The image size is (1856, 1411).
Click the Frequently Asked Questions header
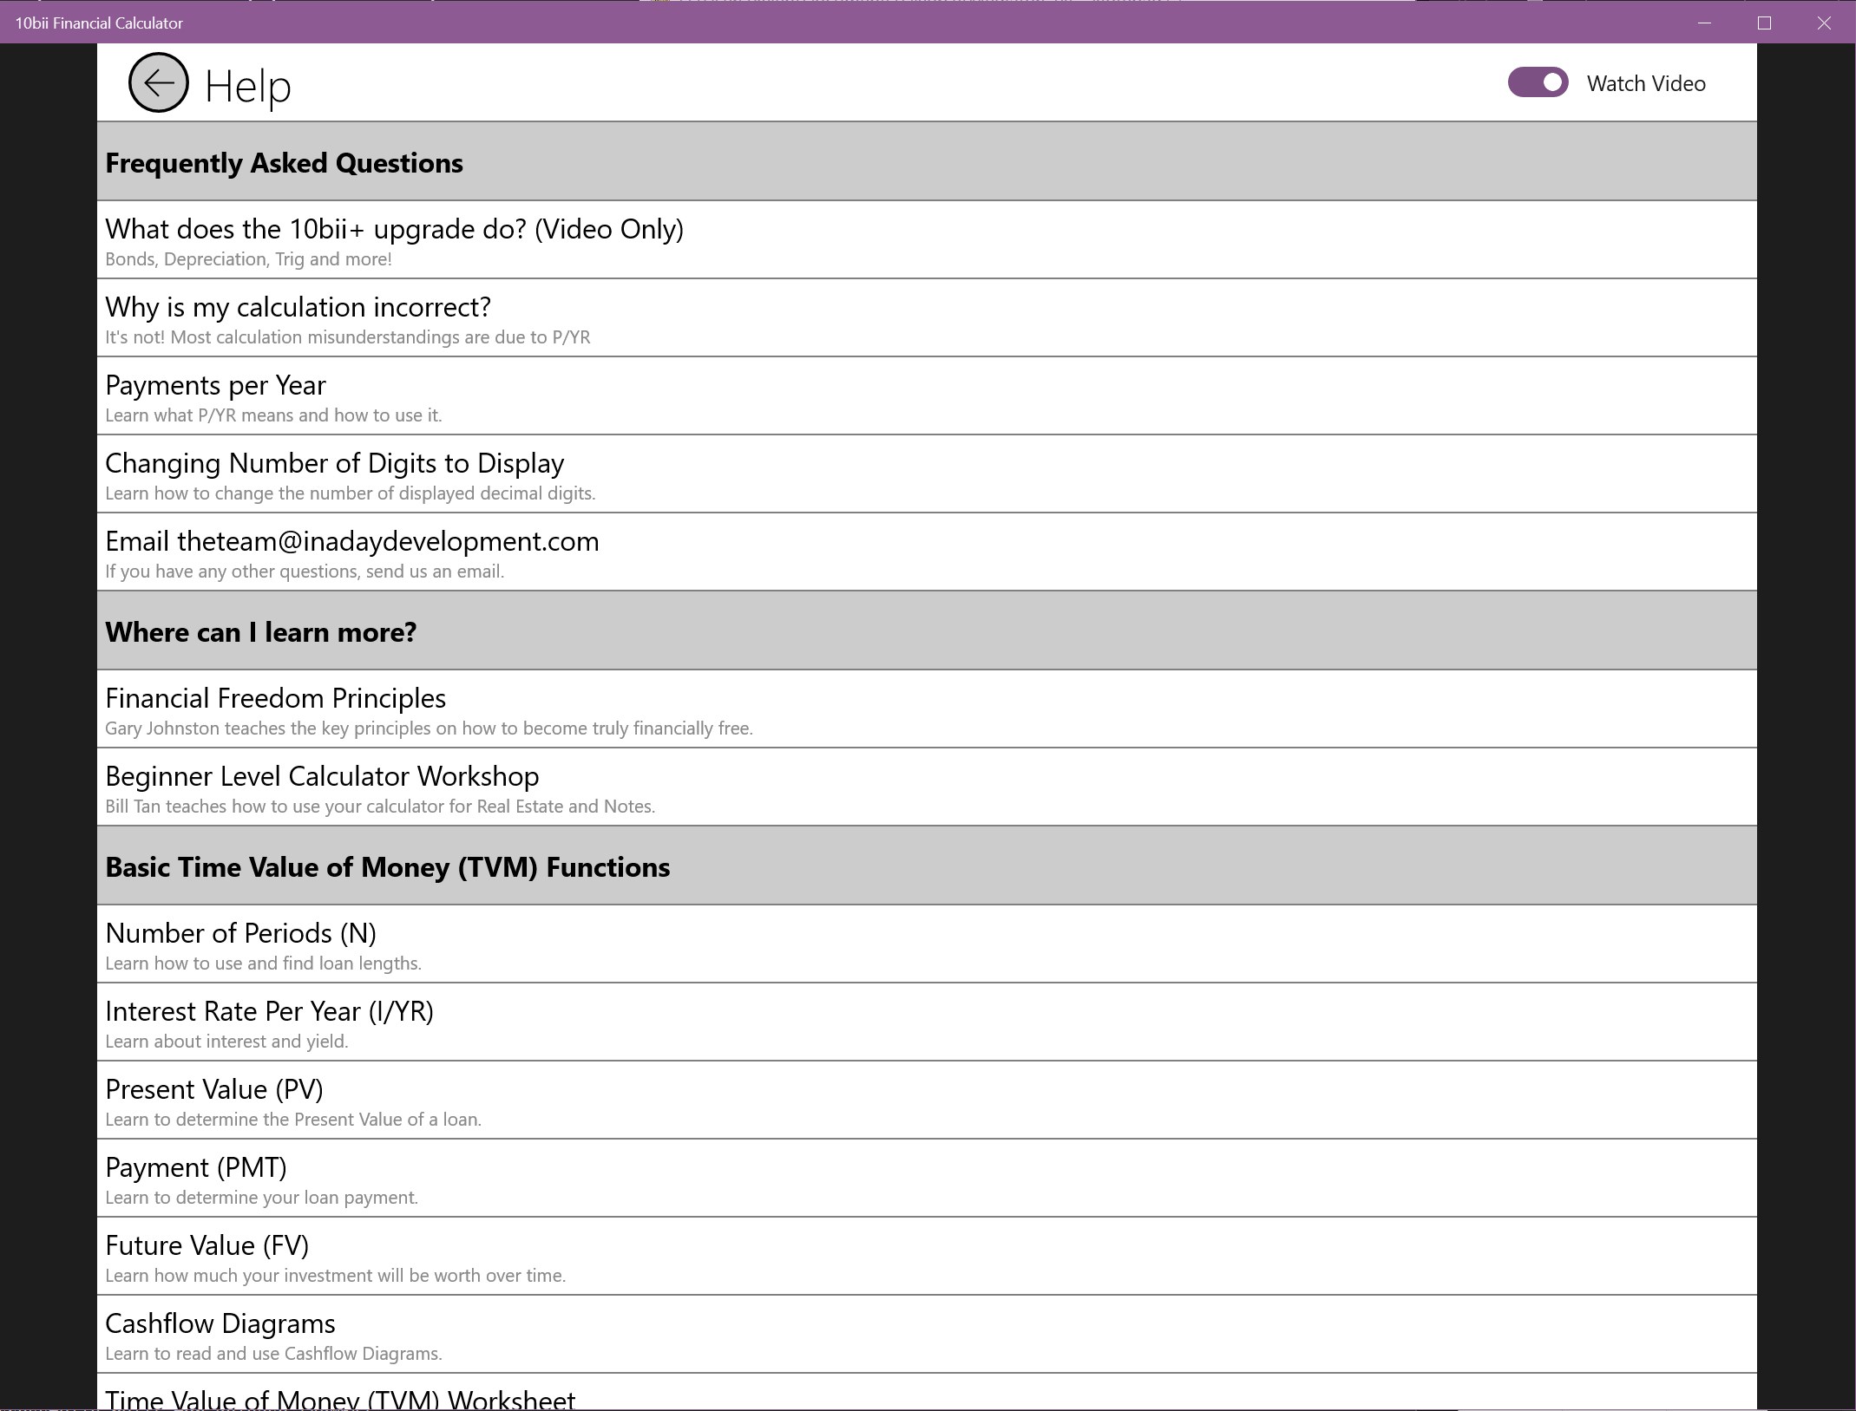(284, 162)
